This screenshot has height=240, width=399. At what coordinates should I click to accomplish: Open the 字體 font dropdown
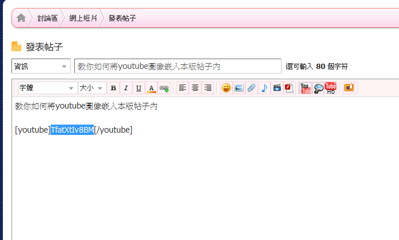click(47, 88)
